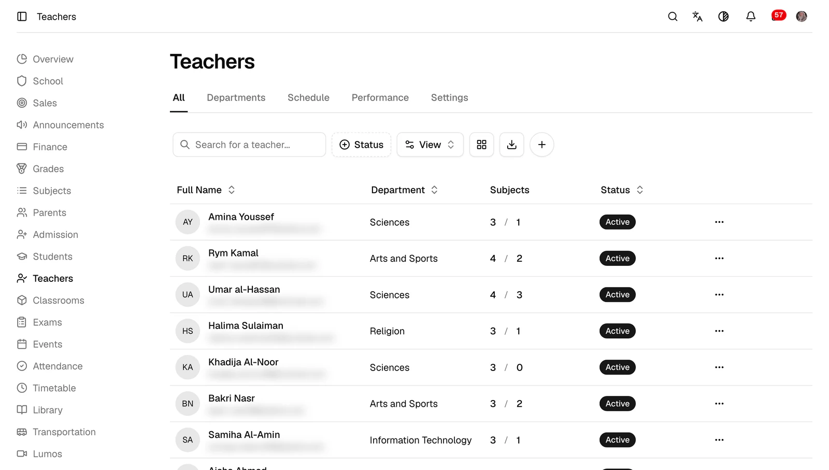Sort by Status column
The height and width of the screenshot is (470, 829).
tap(622, 190)
